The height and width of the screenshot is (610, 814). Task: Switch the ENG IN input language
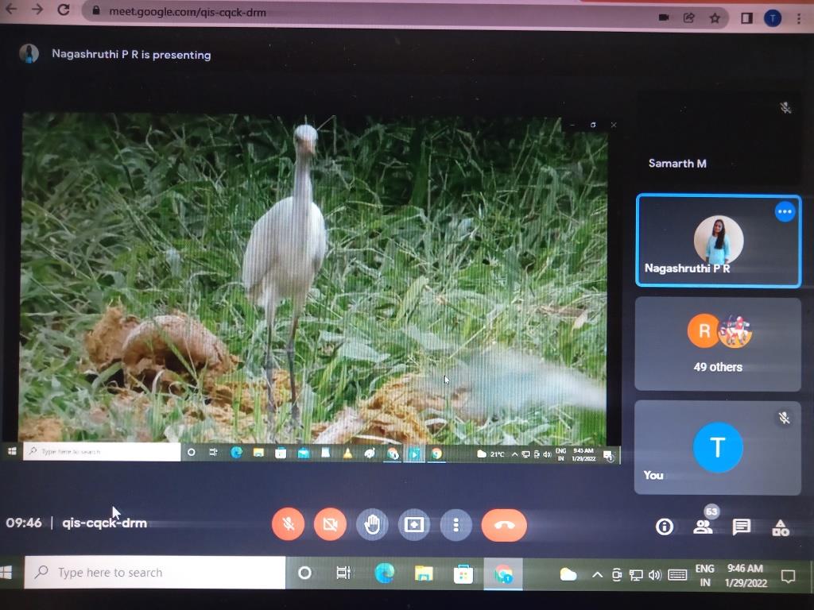(704, 575)
